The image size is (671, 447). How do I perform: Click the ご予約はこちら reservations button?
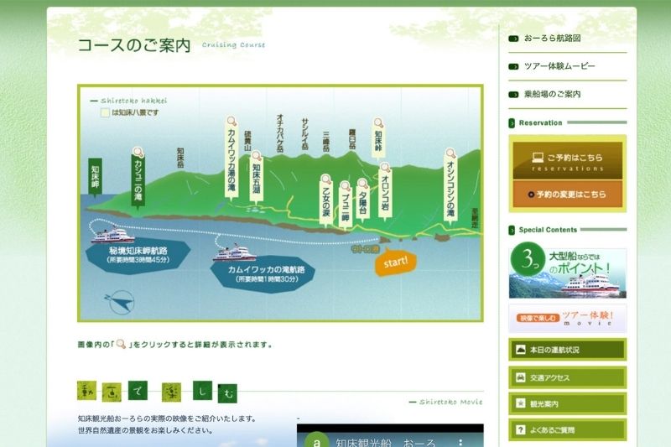pyautogui.click(x=568, y=161)
